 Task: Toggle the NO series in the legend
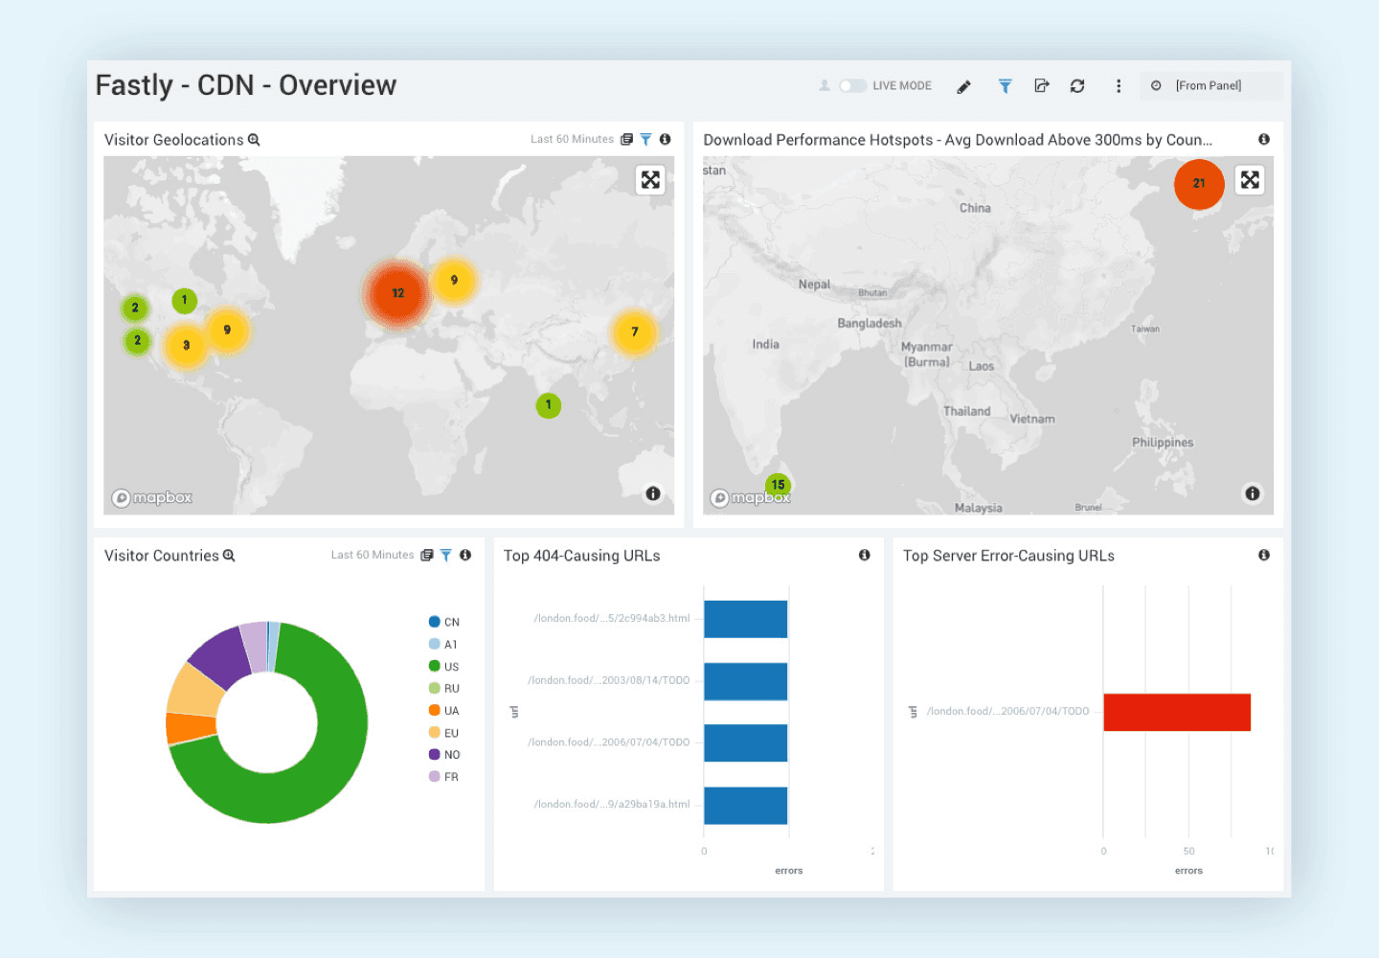[x=444, y=754]
